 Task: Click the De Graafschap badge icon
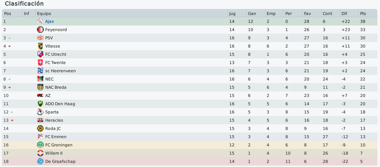coord(40,161)
